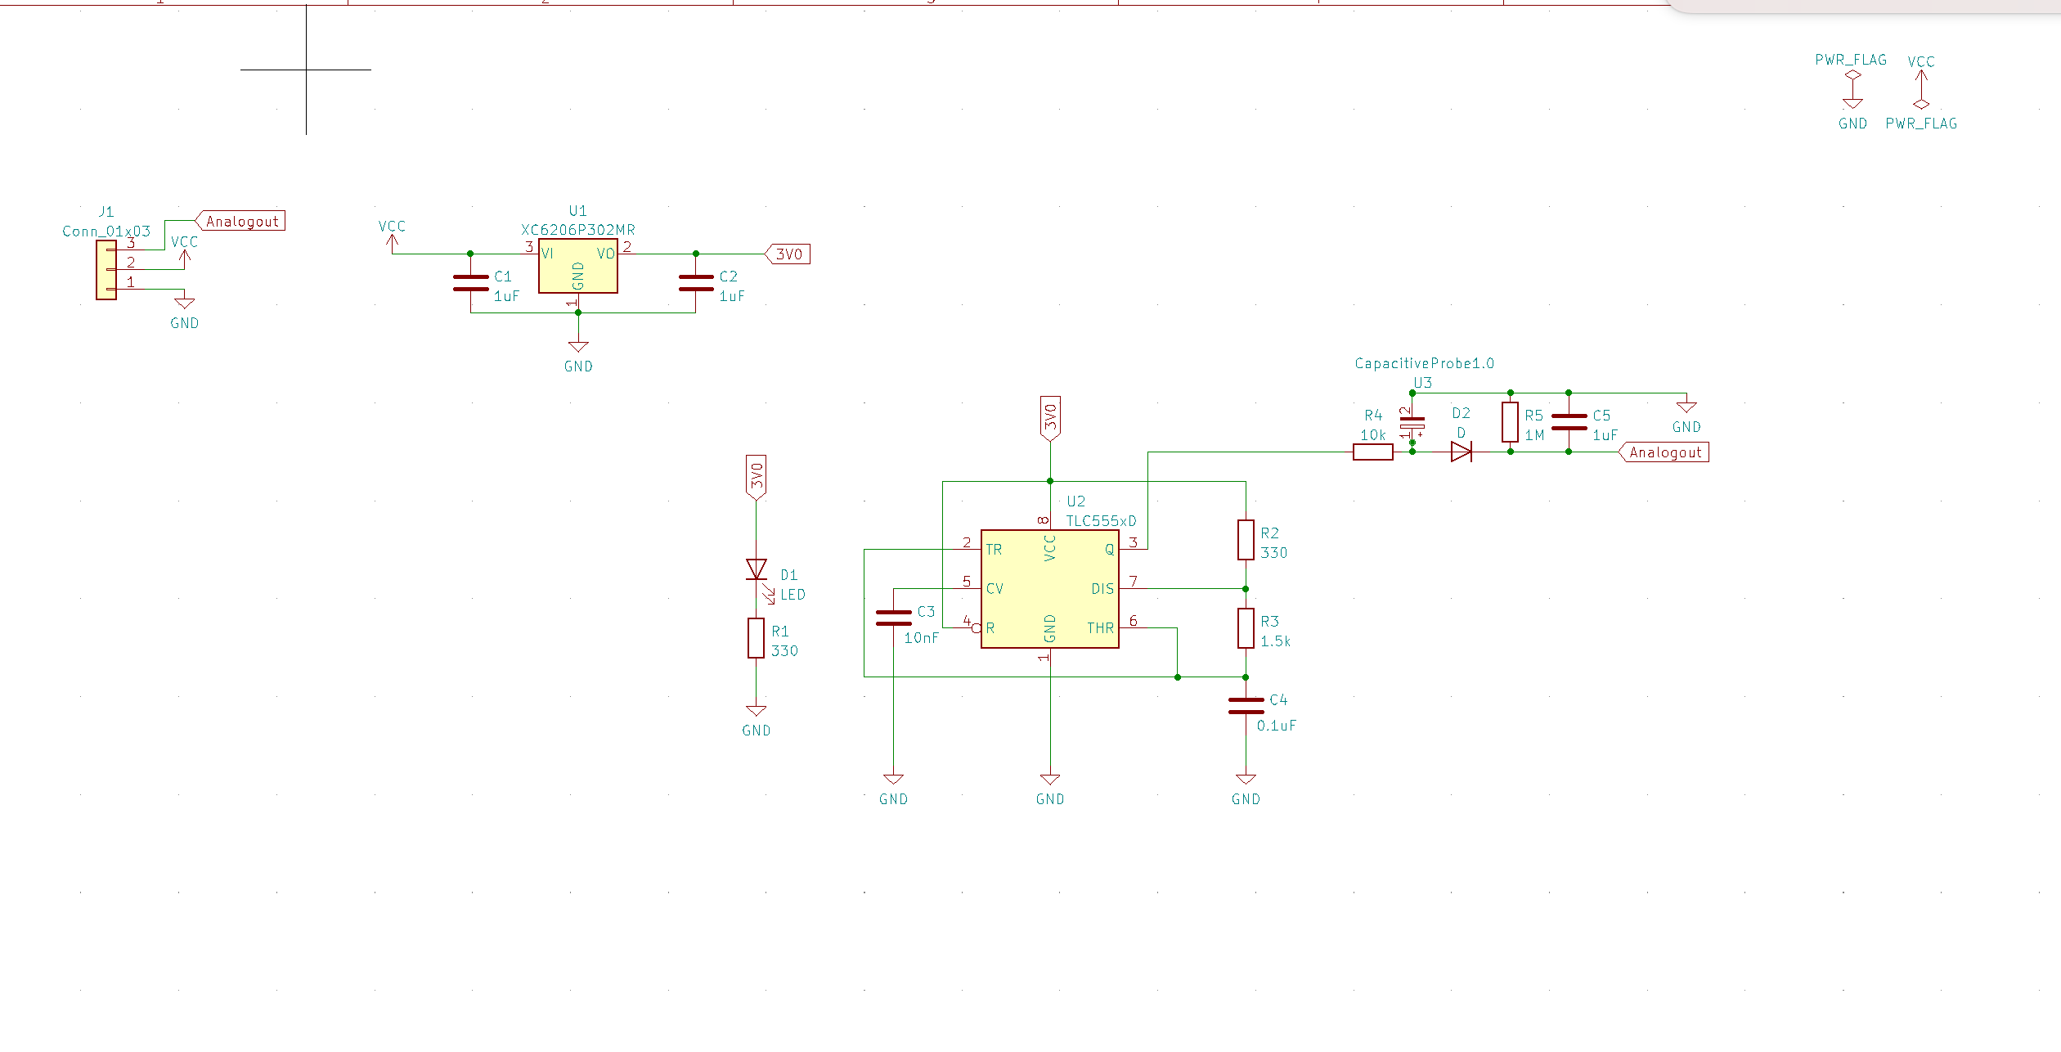Viewport: 2061px width, 1052px height.
Task: Click the 'Conn_01x03' value text
Action: [x=106, y=232]
